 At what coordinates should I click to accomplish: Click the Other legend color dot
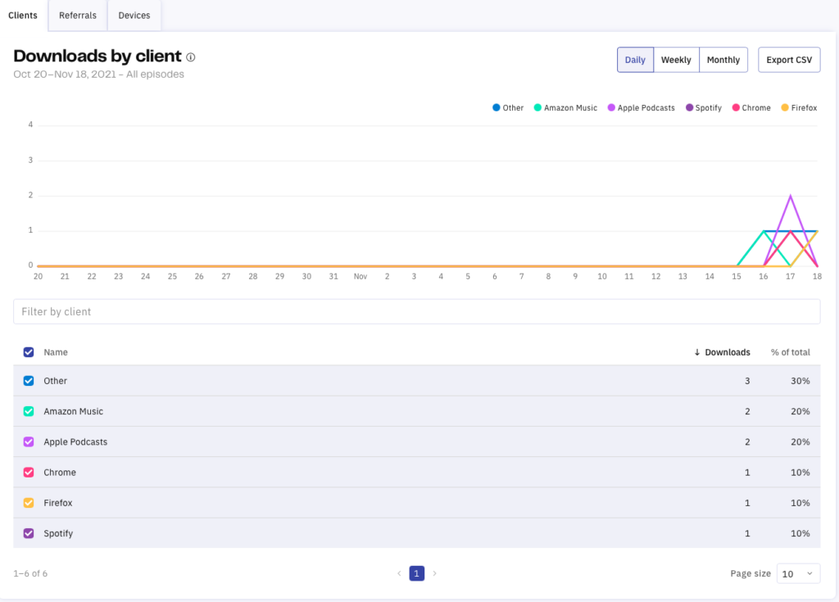click(495, 107)
